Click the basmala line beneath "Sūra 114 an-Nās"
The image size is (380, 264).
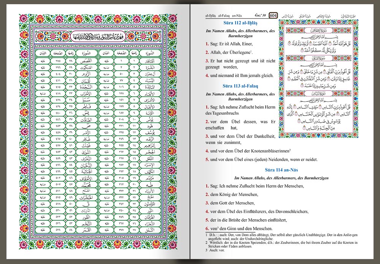coord(281,178)
